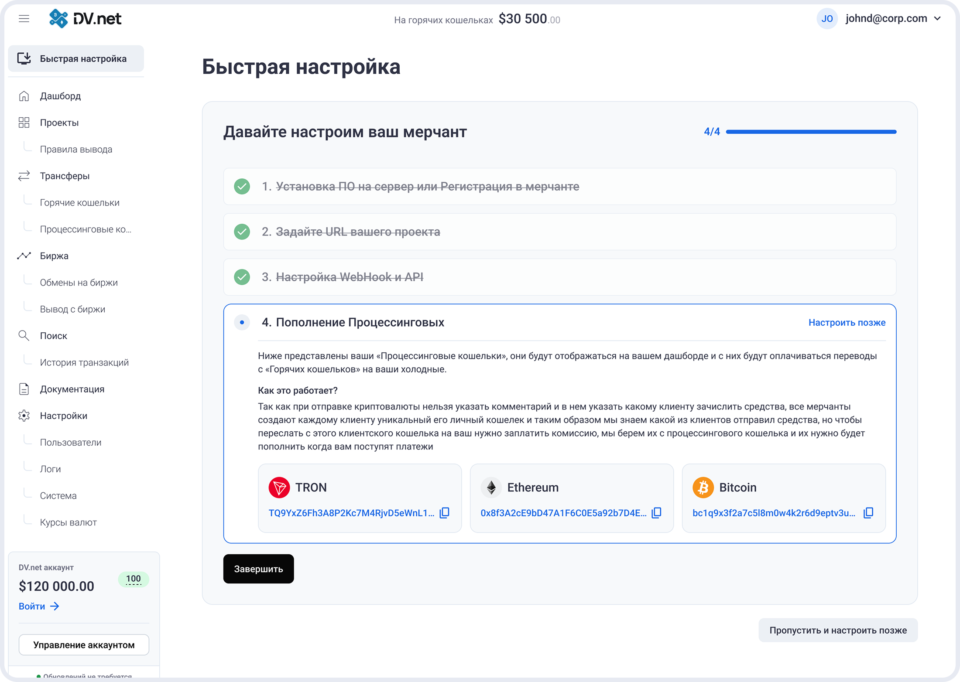Viewport: 960px width, 682px height.
Task: Click the Поиск magnifier icon
Action: pos(24,335)
